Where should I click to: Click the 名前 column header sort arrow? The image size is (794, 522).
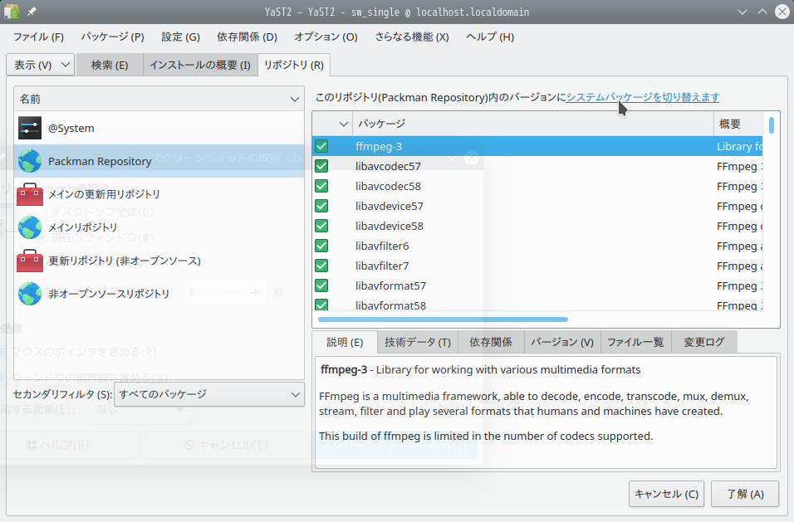(295, 99)
